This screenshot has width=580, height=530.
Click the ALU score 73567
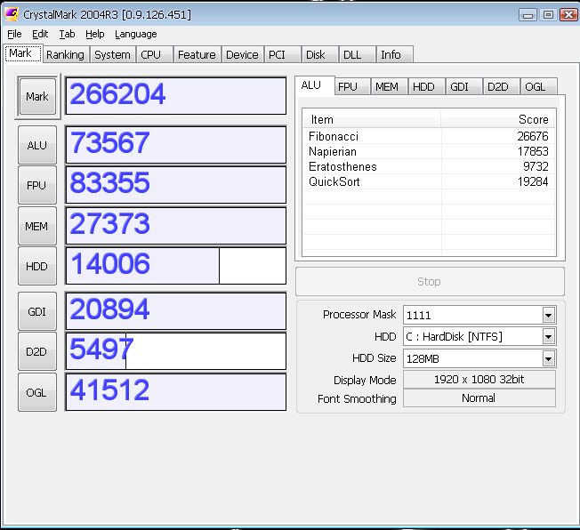pyautogui.click(x=176, y=145)
